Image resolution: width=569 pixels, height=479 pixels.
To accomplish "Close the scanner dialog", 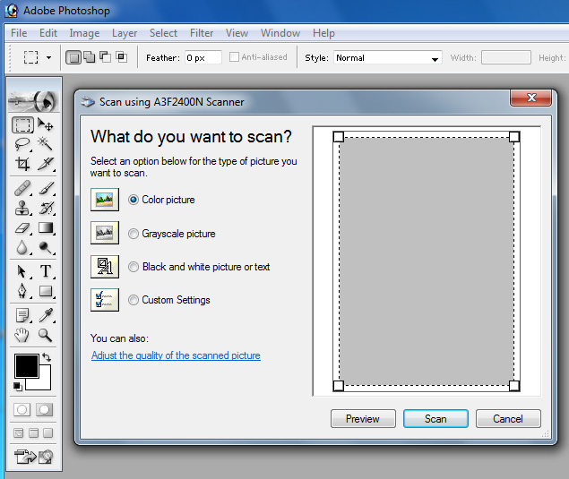I will point(530,98).
